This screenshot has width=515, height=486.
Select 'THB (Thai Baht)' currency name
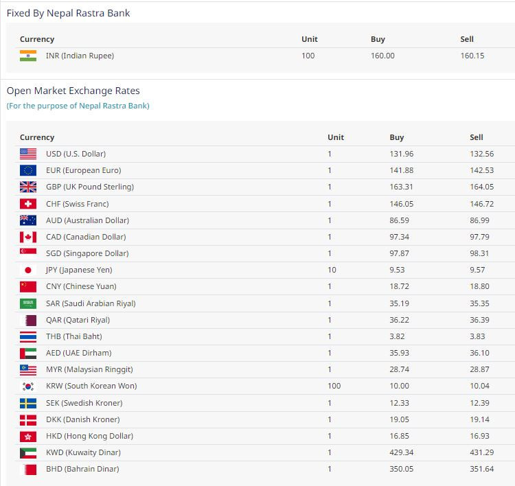(74, 336)
